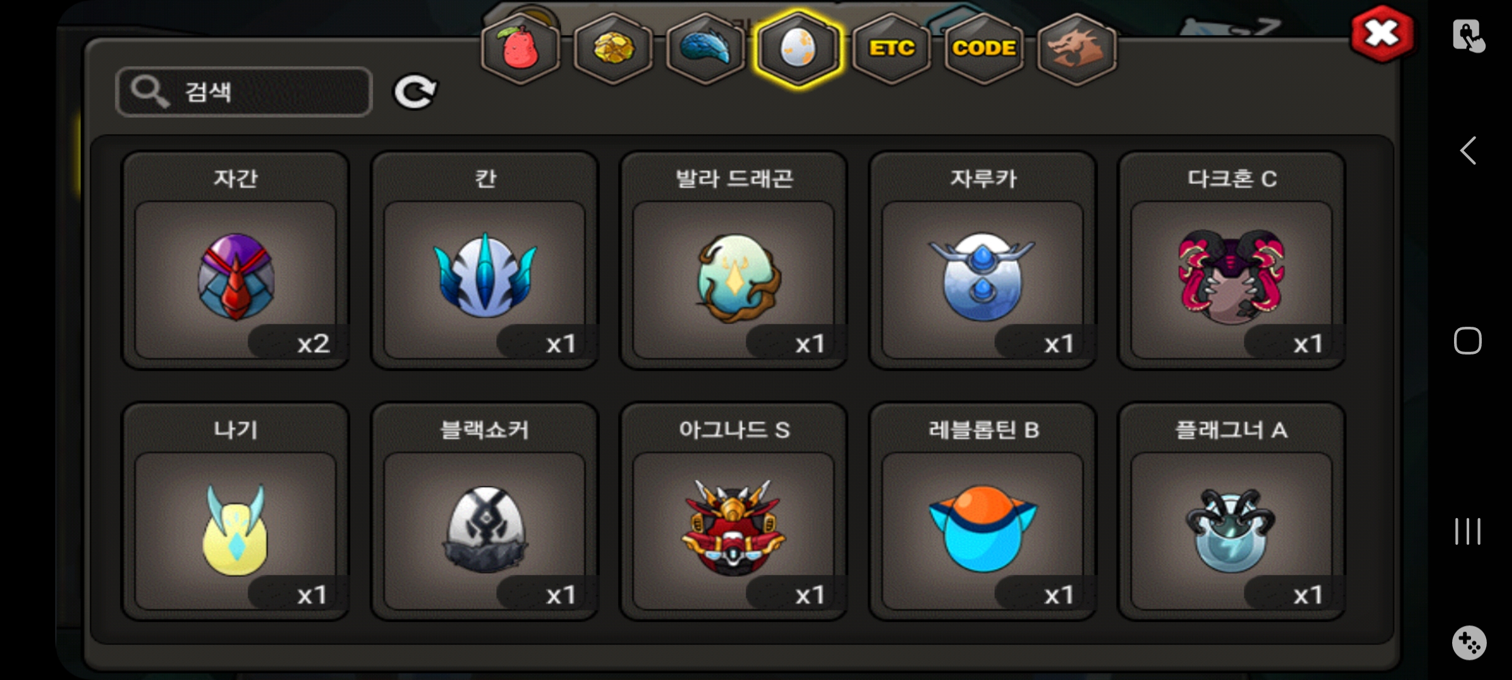Viewport: 1512px width, 680px height.
Task: Open the dragon head tab
Action: pyautogui.click(x=1077, y=48)
